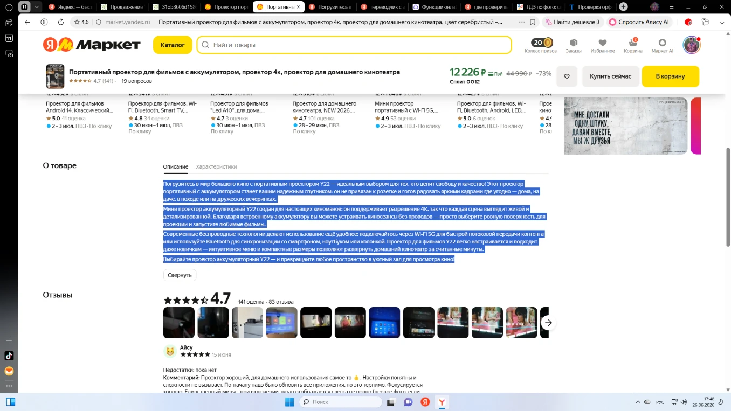Collapse description with Свернуть button
Image resolution: width=731 pixels, height=411 pixels.
click(180, 275)
